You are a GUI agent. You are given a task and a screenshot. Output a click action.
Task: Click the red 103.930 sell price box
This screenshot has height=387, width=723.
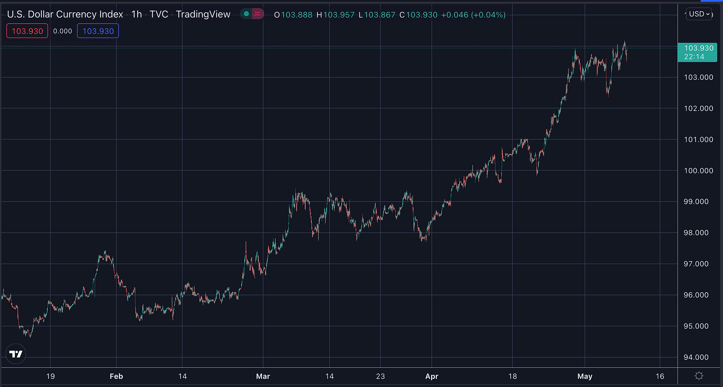click(27, 31)
